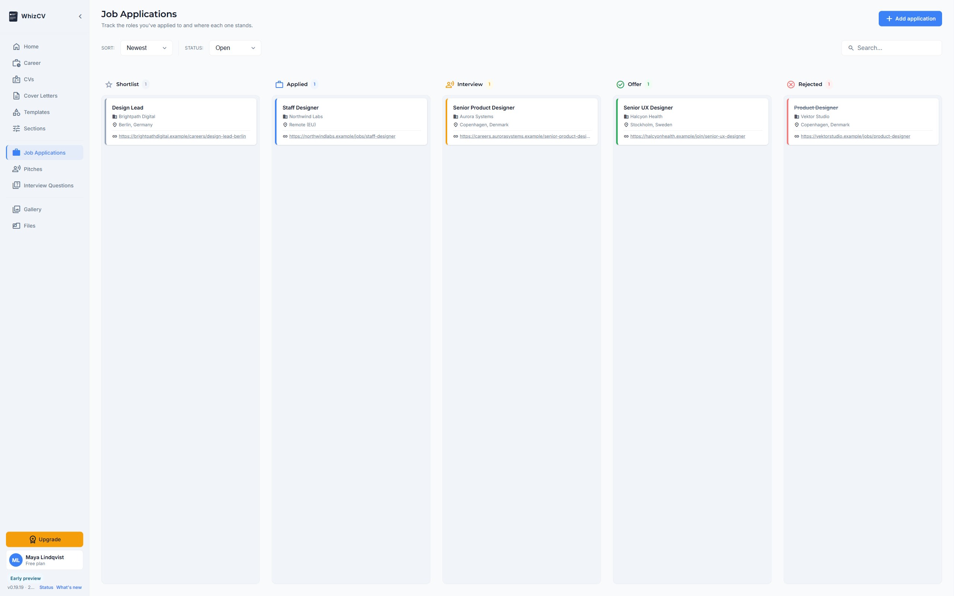Click the v0.19.19 version text
This screenshot has height=596, width=954.
pyautogui.click(x=21, y=587)
